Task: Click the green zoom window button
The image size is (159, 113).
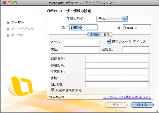Action: pyautogui.click(x=15, y=3)
